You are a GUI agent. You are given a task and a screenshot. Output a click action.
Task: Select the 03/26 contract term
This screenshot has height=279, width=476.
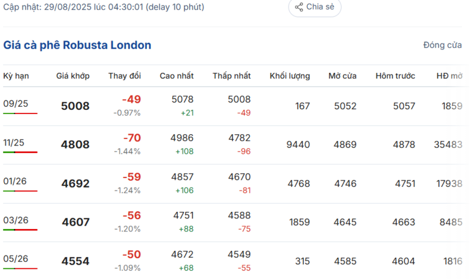click(15, 220)
